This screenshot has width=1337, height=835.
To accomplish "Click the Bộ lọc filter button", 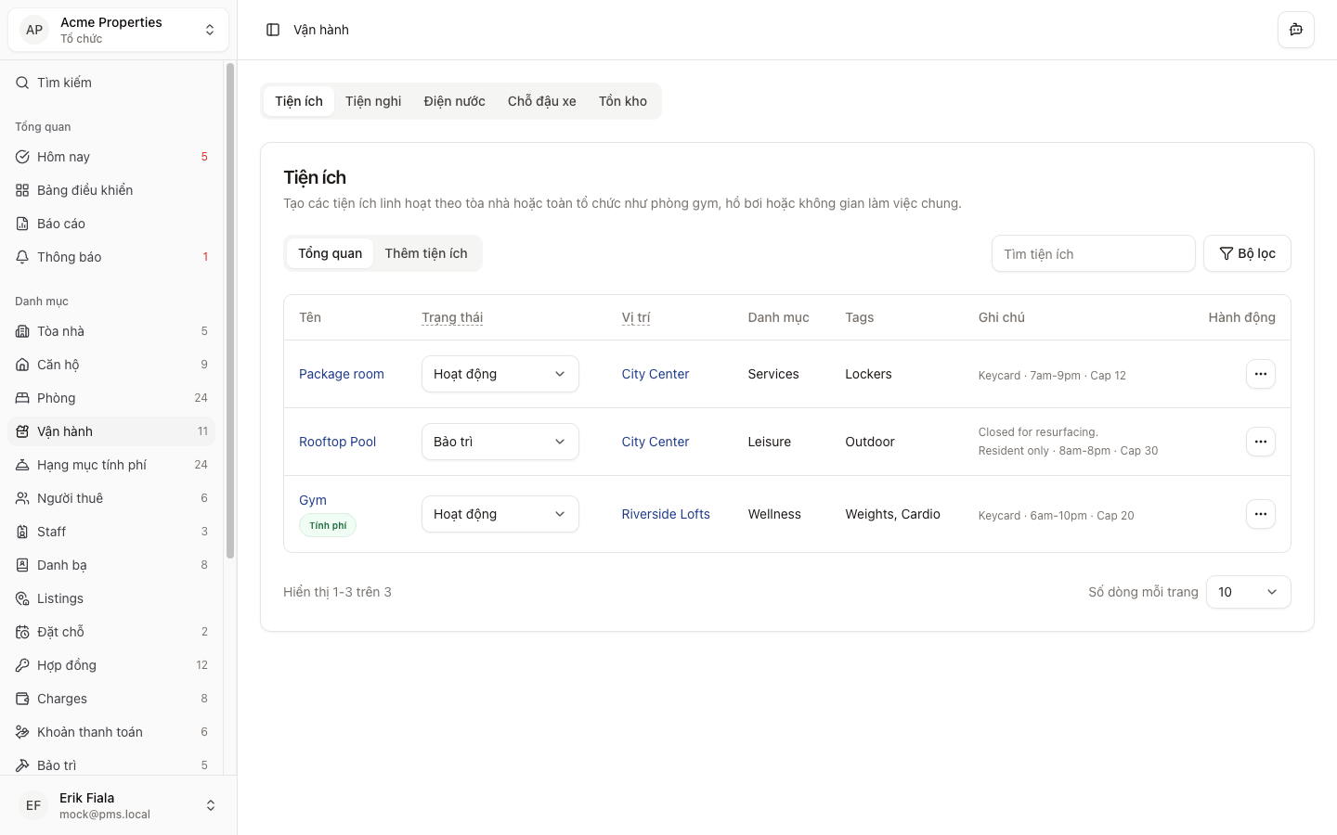I will (x=1247, y=253).
